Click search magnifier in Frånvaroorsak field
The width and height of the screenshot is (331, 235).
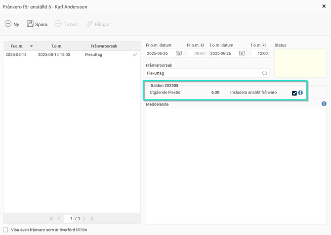tap(265, 73)
